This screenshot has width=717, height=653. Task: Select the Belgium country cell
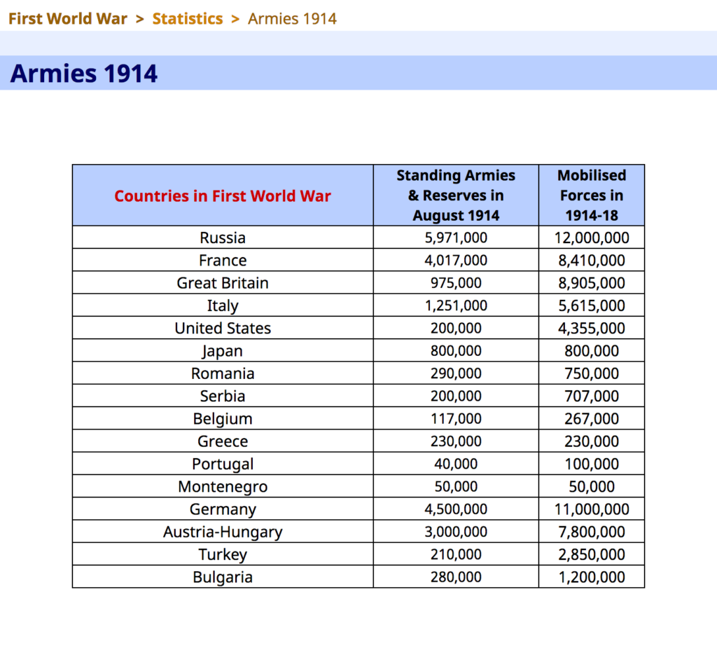[x=223, y=419]
